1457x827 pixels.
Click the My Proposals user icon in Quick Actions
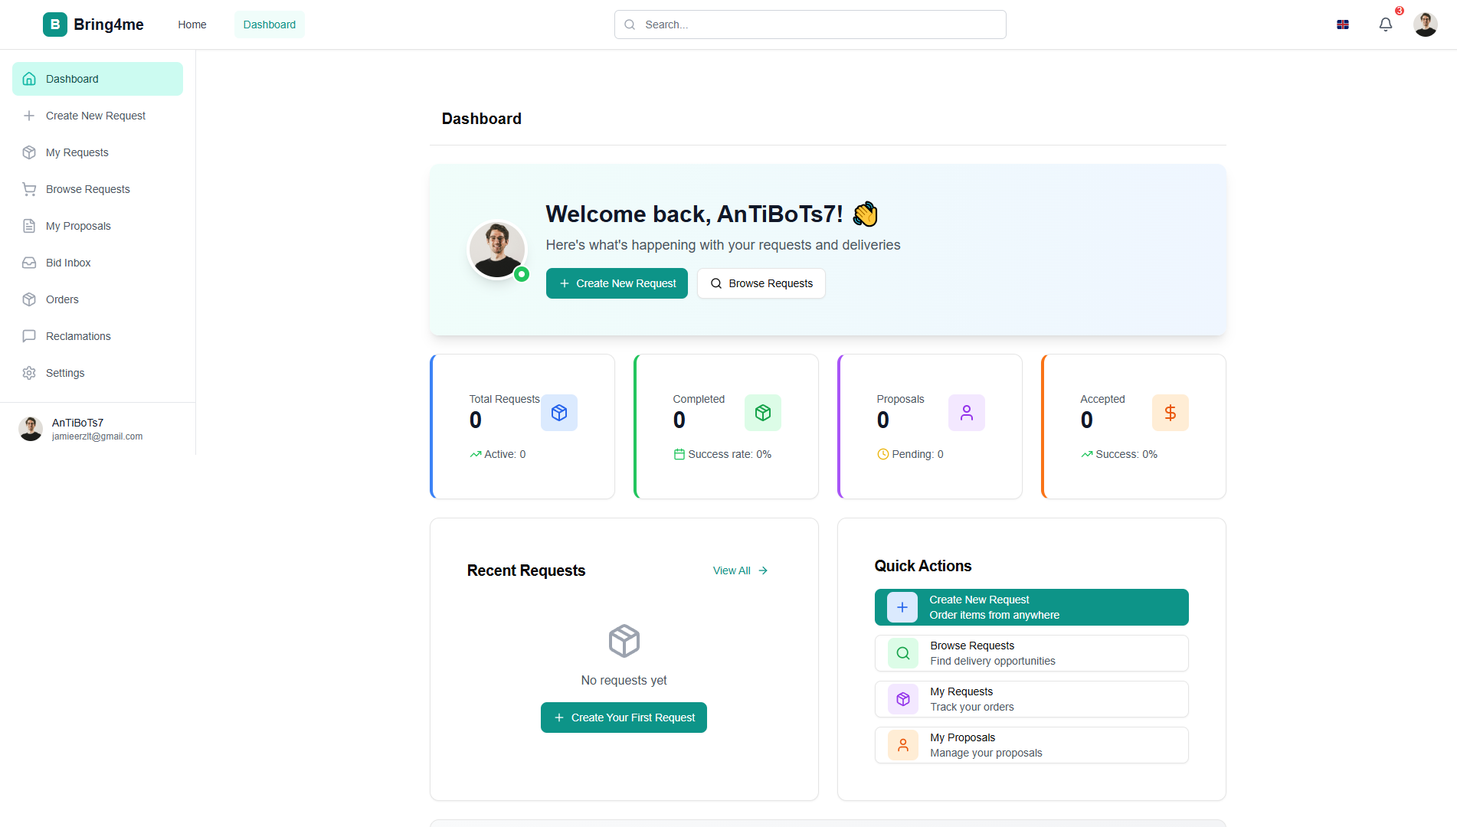point(903,745)
